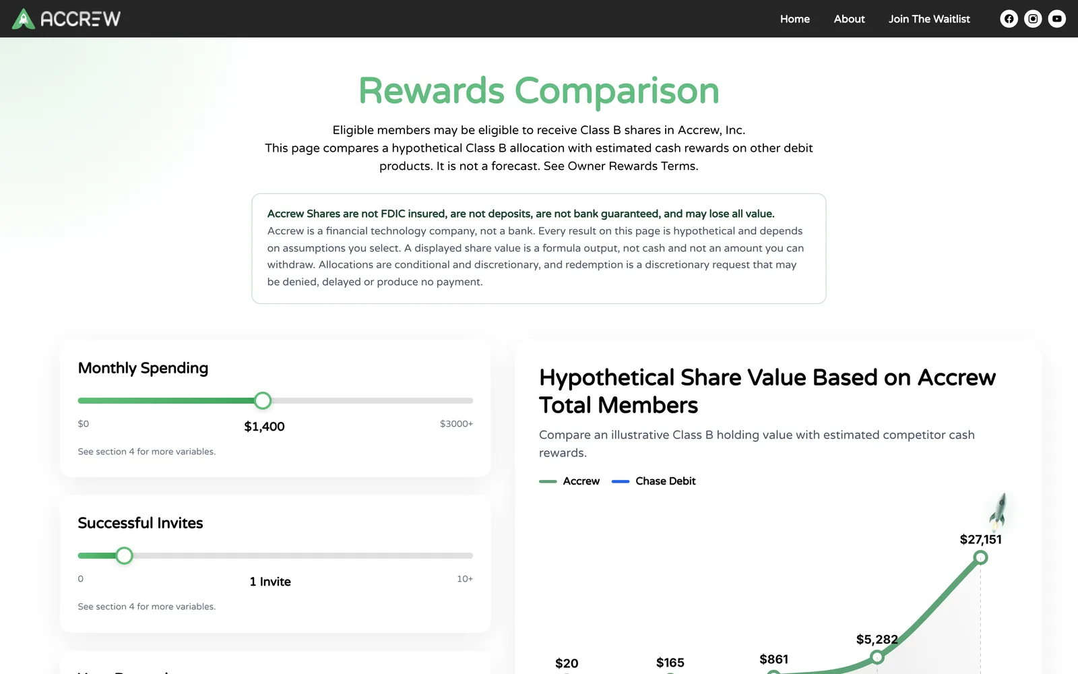The image size is (1078, 674).
Task: Open the YouTube social icon
Action: point(1057,19)
